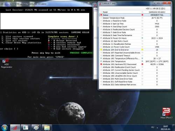Click the 2023 -> 2024 power-on hours value

click(157, 38)
